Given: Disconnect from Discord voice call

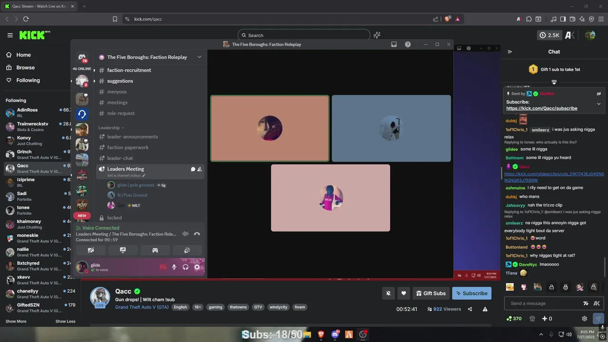Looking at the screenshot, I should (x=197, y=234).
